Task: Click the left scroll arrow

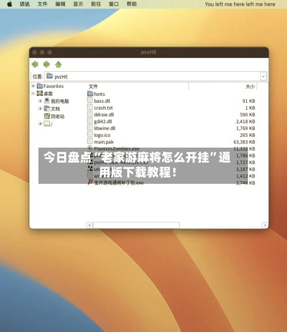Action: (x=90, y=225)
